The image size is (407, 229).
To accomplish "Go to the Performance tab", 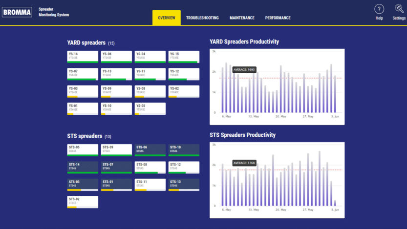I will click(278, 18).
